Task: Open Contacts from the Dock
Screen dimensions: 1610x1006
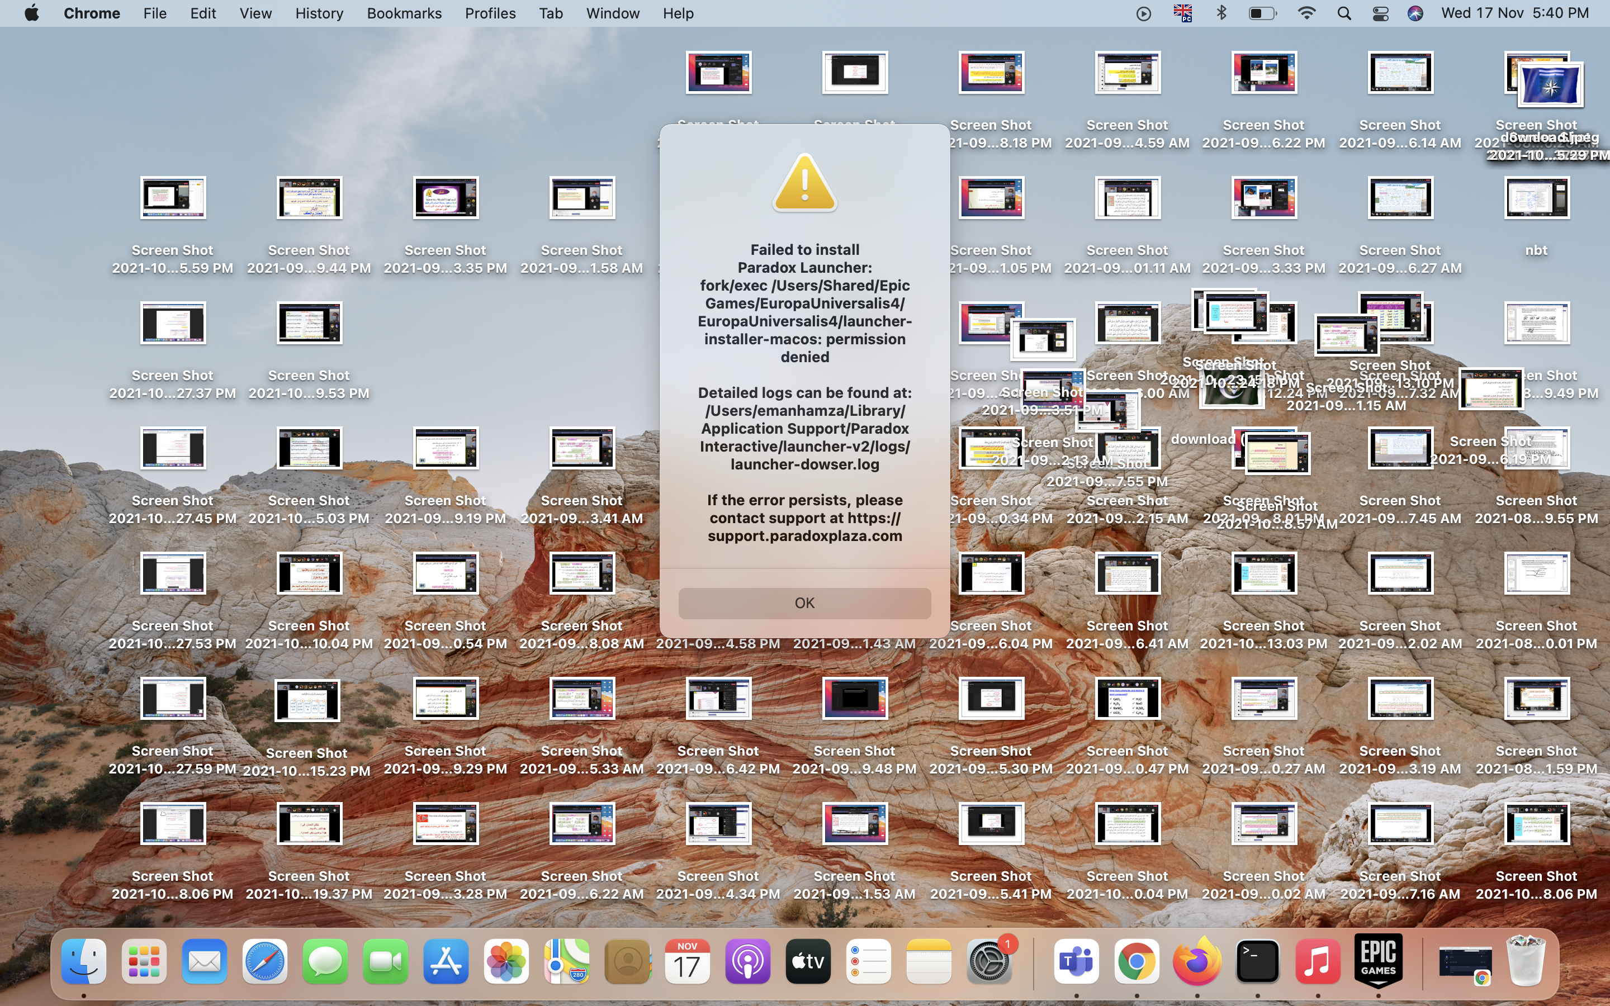Action: pos(627,961)
